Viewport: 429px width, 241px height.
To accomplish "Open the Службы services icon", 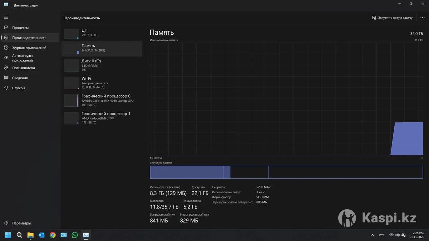I will click(x=6, y=88).
